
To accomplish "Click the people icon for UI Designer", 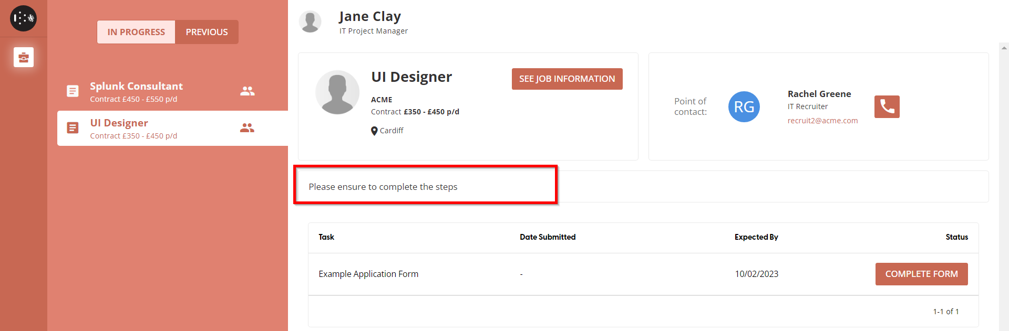I will (x=247, y=128).
